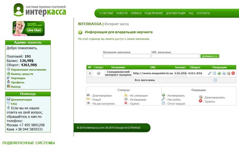Open FAQ link in Помощь panel

pos(14,104)
